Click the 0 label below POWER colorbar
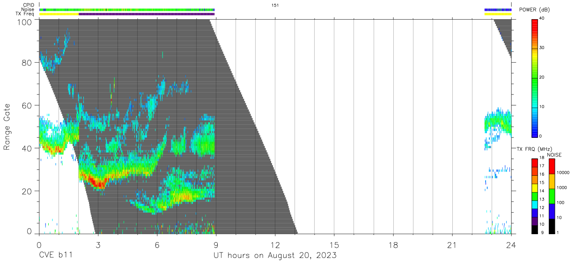The height and width of the screenshot is (265, 575). 541,136
